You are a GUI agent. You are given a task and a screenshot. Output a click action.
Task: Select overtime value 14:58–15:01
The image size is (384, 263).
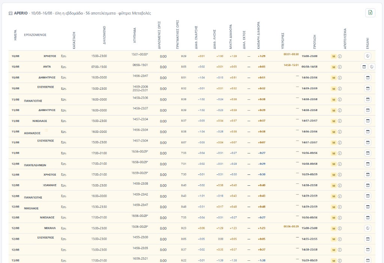click(291, 65)
